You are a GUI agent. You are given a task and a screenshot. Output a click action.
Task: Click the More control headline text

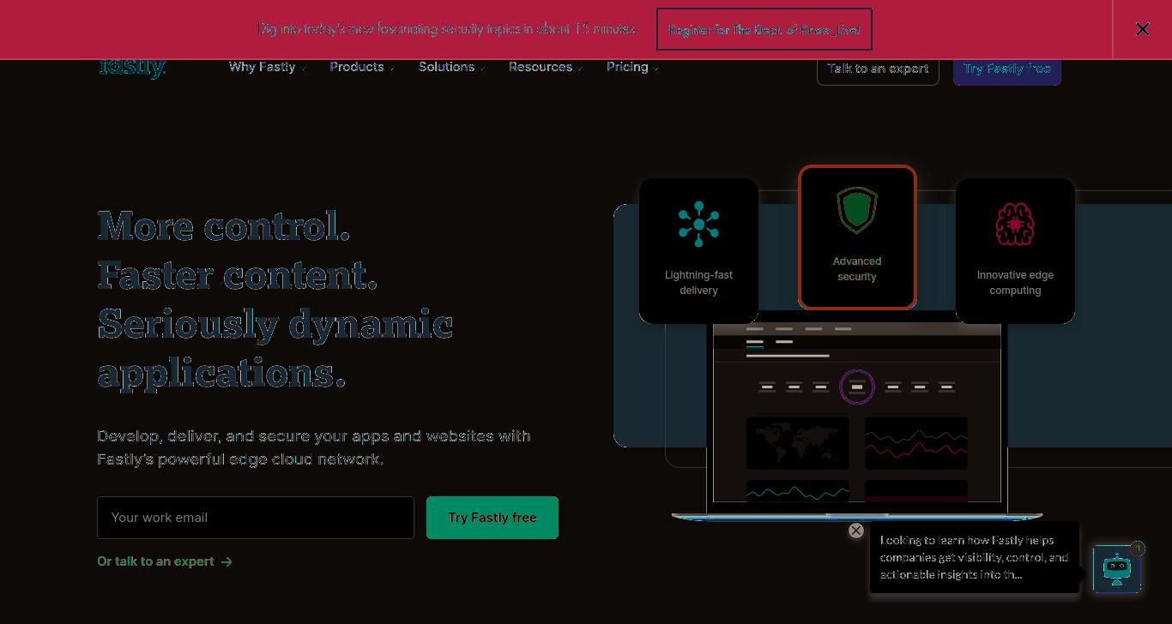click(x=224, y=226)
